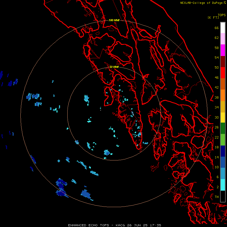Click the yellow 34 K FT legend swatch
227x227 pixels.
[x=223, y=117]
